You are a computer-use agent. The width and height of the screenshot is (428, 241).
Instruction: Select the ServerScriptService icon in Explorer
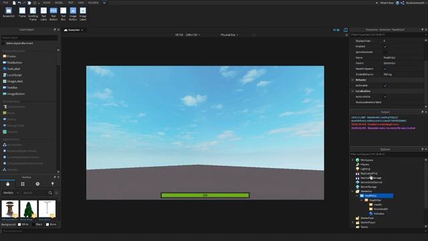pyautogui.click(x=357, y=182)
